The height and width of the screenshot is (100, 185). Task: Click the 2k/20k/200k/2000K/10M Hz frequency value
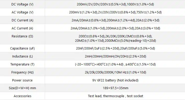coord(115,72)
